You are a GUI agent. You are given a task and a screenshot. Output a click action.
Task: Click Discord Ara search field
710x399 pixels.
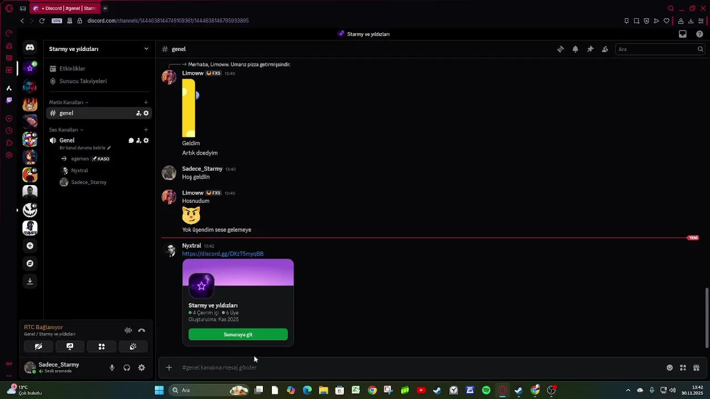pos(660,49)
